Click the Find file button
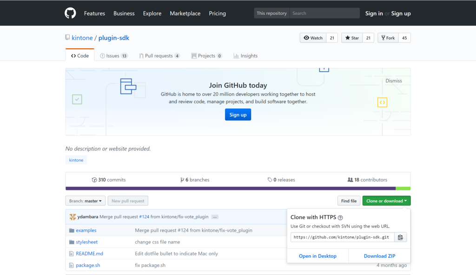 [349, 201]
